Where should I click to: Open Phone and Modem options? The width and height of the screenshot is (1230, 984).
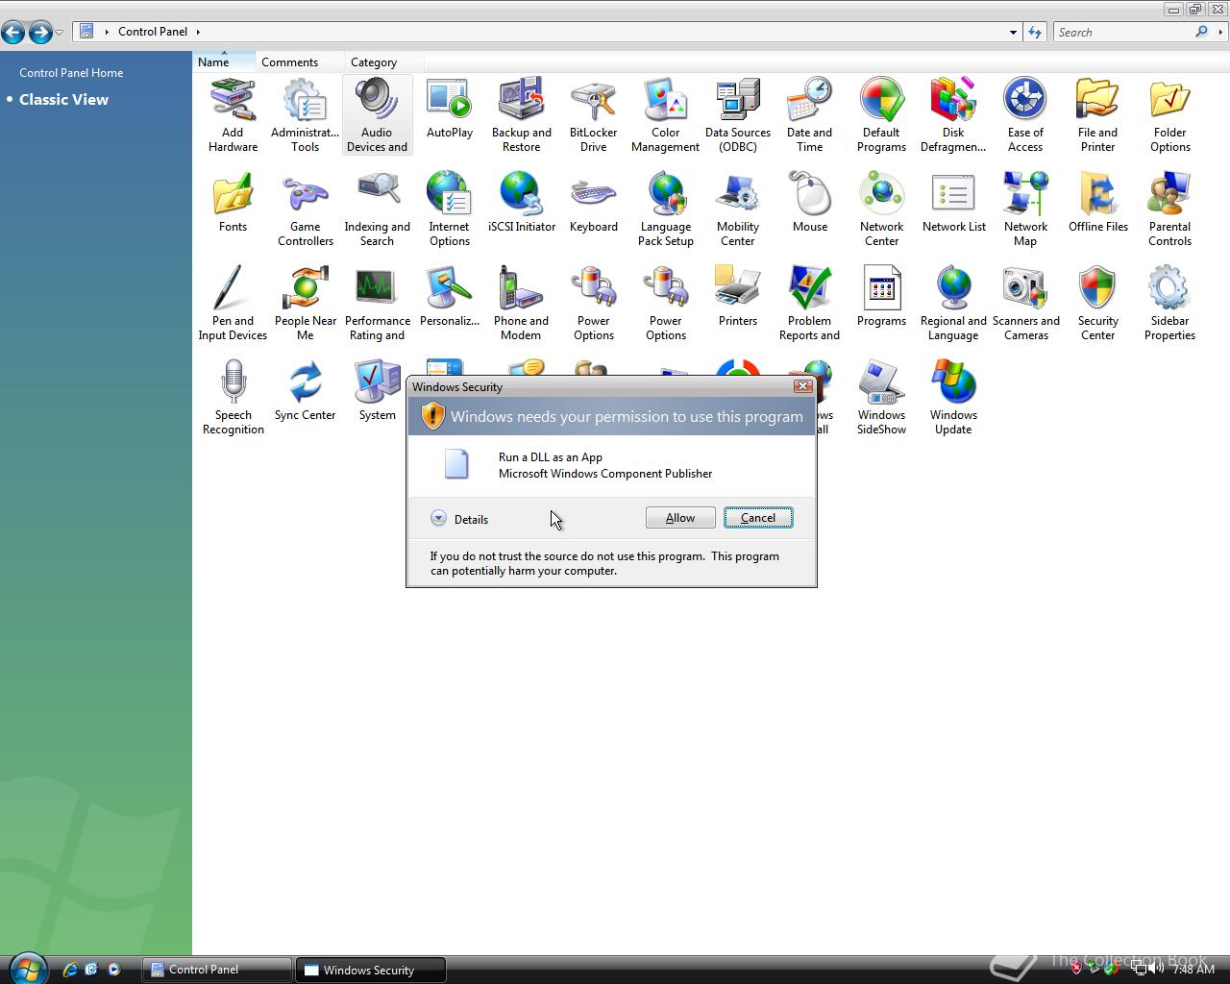(x=521, y=304)
